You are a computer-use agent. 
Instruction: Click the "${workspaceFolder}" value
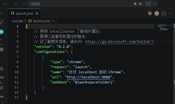coord(93,82)
